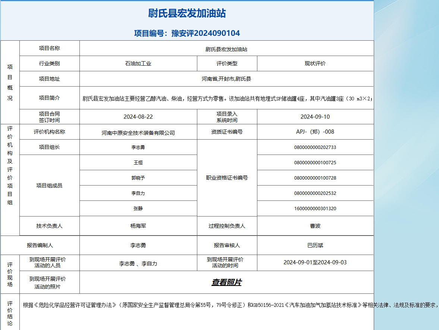Click the 报告审核人 label
This screenshot has width=439, height=330.
tap(227, 245)
